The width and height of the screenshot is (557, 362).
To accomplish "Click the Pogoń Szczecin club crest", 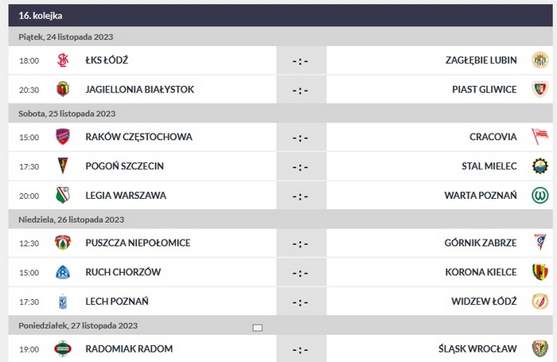I will 63,166.
